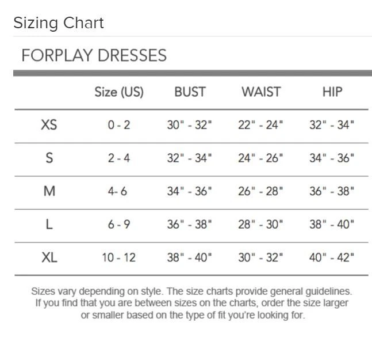Click the Sizing Chart heading
Viewport: 372px width, 345px height.
59,23
